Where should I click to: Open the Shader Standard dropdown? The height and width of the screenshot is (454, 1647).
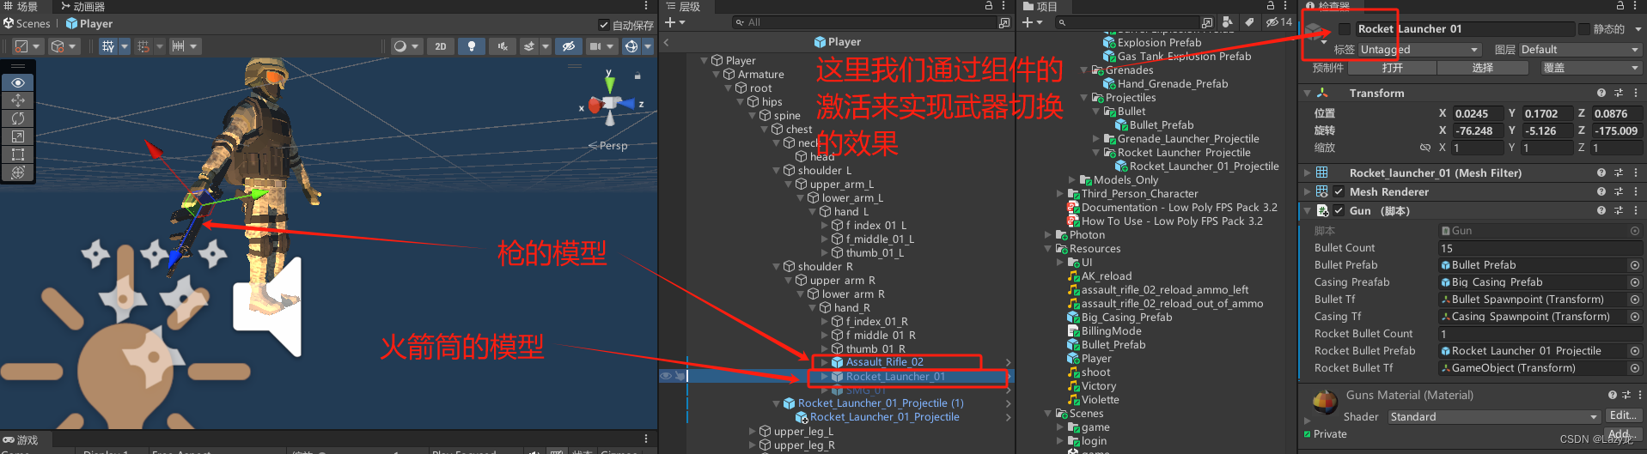coord(1493,417)
